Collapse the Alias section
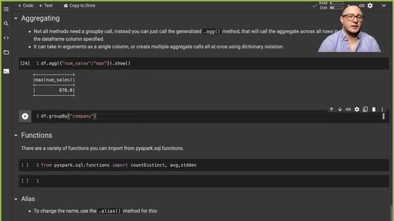 click(16, 199)
